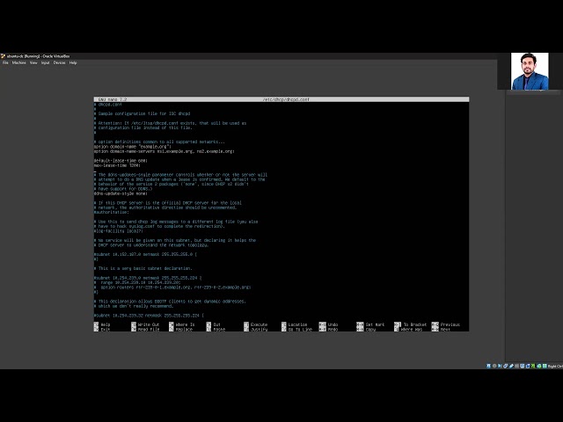Image resolution: width=563 pixels, height=422 pixels.
Task: Click the '#authoritative;' line
Action: coord(112,212)
